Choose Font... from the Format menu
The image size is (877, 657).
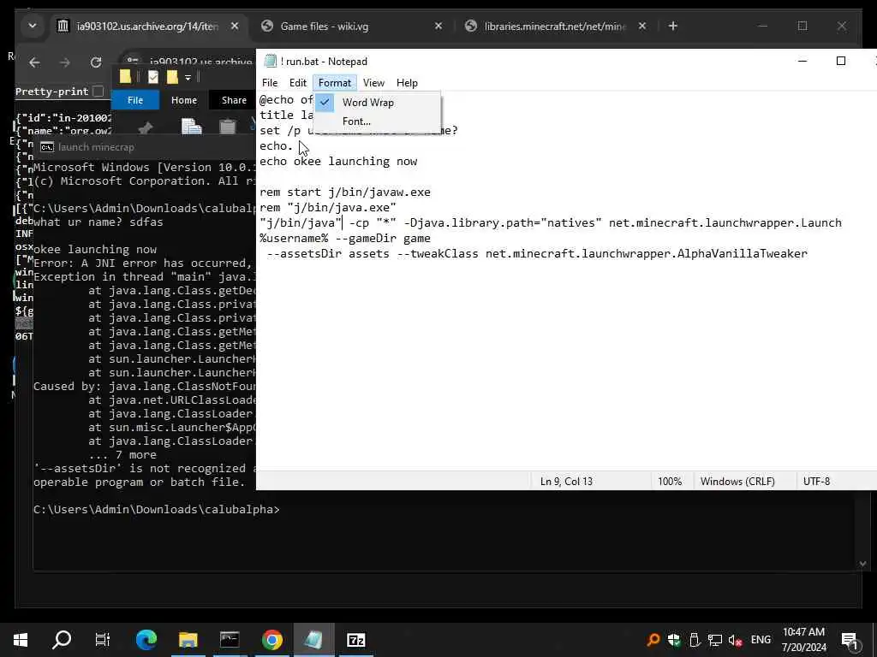click(x=356, y=121)
